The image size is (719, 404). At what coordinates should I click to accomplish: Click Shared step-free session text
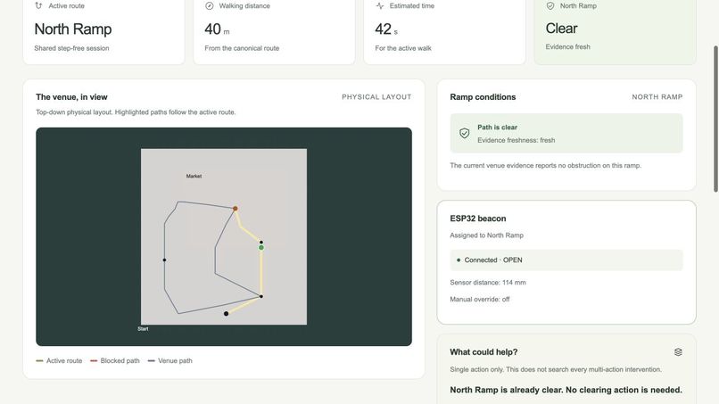71,48
